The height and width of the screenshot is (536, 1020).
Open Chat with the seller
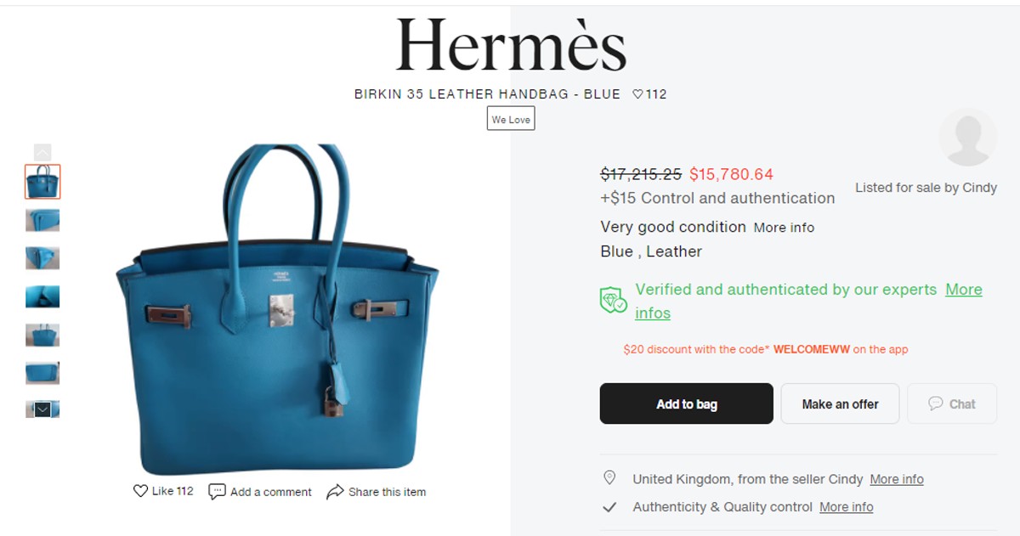tap(952, 403)
